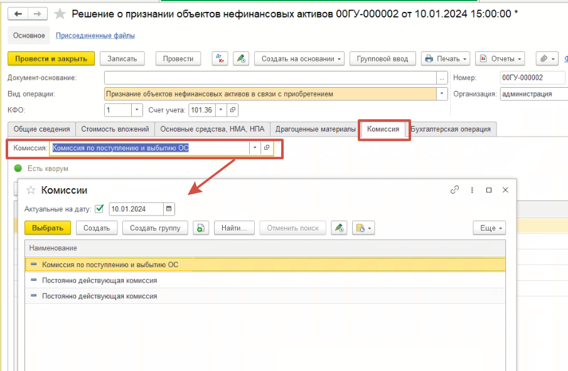568x371 pixels.
Task: Open the Еще menu in Комиссии dialog
Action: pyautogui.click(x=489, y=228)
